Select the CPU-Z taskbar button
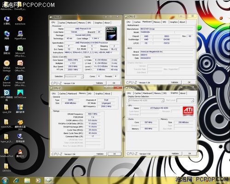This screenshot has width=230, height=184. tap(49, 180)
